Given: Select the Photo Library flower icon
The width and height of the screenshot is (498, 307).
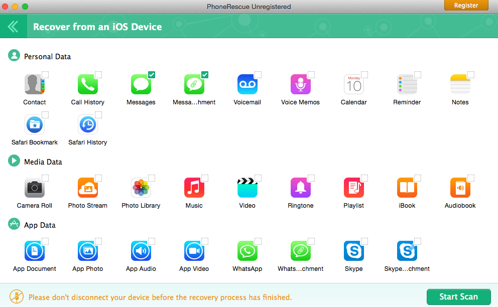Looking at the screenshot, I should point(141,188).
